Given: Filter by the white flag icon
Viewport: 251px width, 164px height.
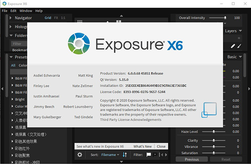Looking at the screenshot, I should tap(149, 154).
